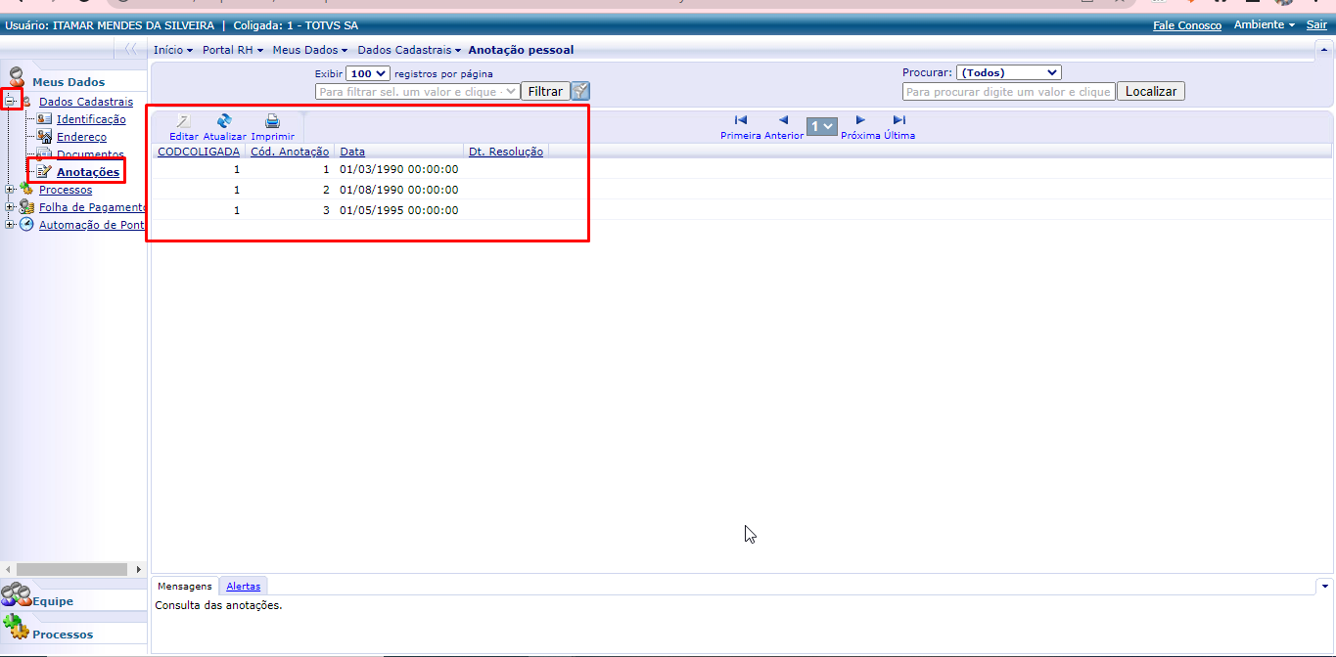Screen dimensions: 1336x657
Task: Go to Última page icon
Action: [899, 120]
